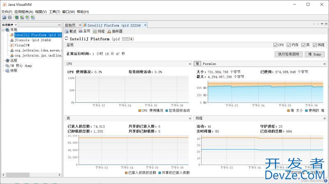This screenshot has height=184, width=329.
Task: Click the left arrow of tree scrollbar
Action: 3,175
